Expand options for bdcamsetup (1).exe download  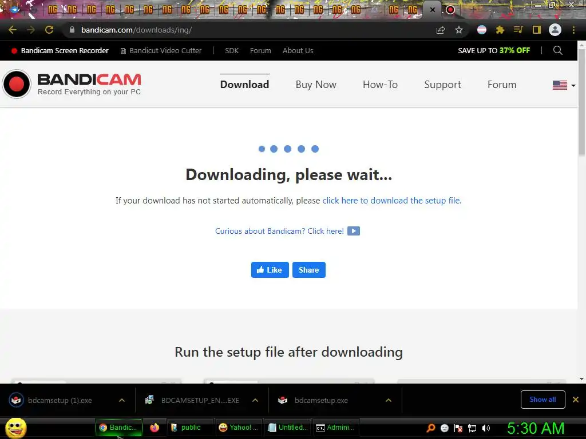(122, 400)
